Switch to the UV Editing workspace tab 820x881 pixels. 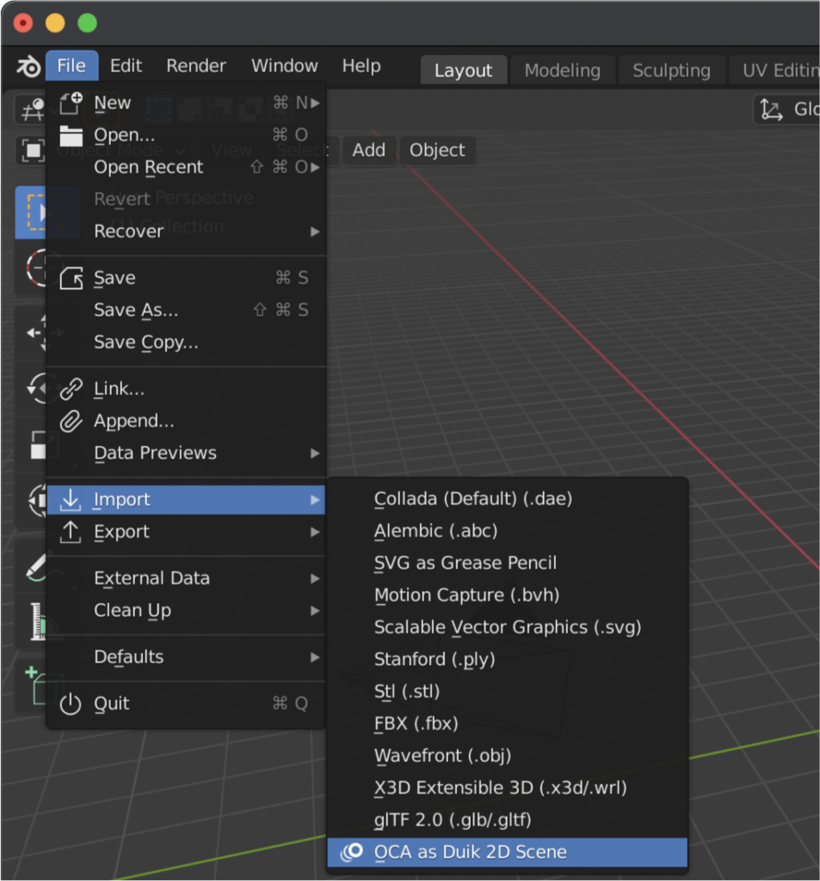(x=774, y=71)
